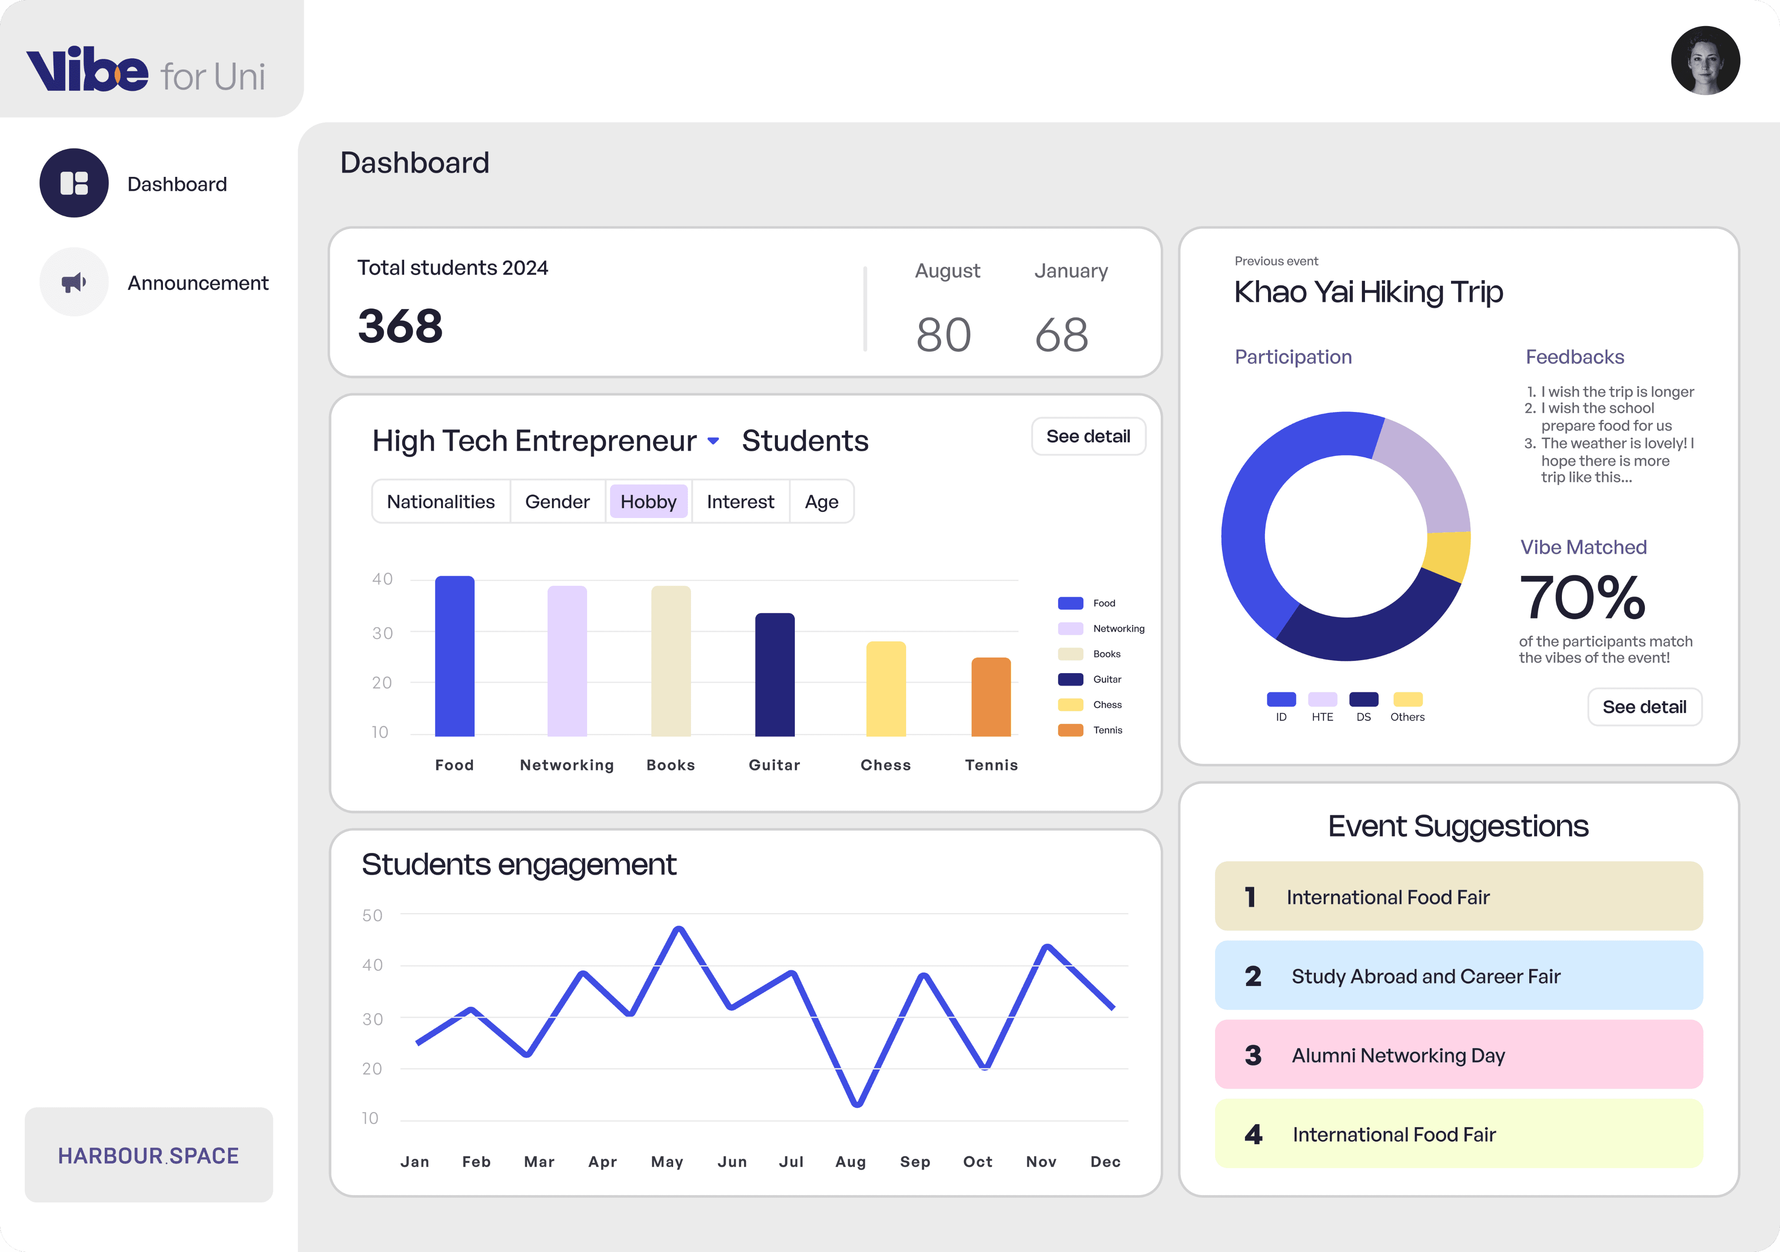Screen dimensions: 1780x1252
Task: Switch to the Age tab
Action: tap(821, 501)
